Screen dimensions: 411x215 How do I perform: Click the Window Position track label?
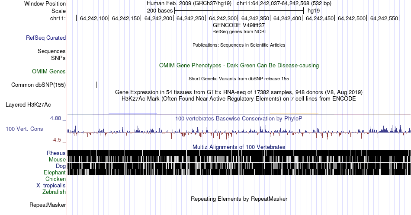(x=45, y=3)
